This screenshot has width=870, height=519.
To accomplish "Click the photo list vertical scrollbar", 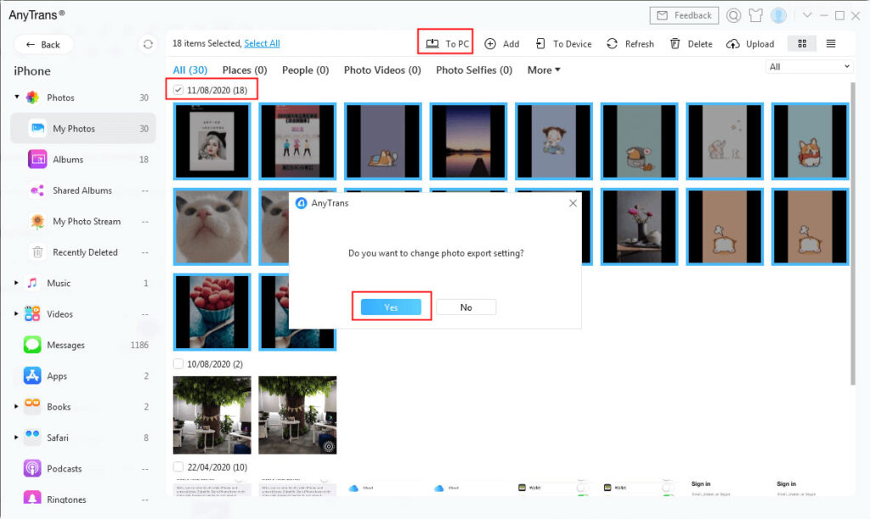I will tap(853, 233).
